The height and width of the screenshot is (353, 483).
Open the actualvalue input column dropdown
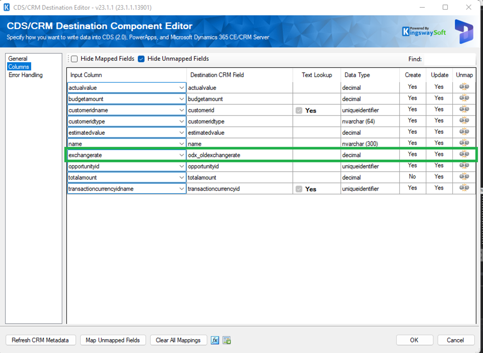pos(181,88)
